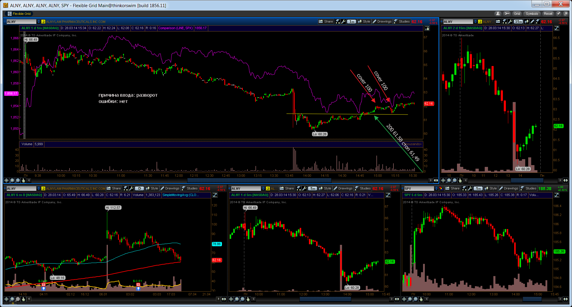Select pan hand tool on 15m chart

[x=460, y=180]
